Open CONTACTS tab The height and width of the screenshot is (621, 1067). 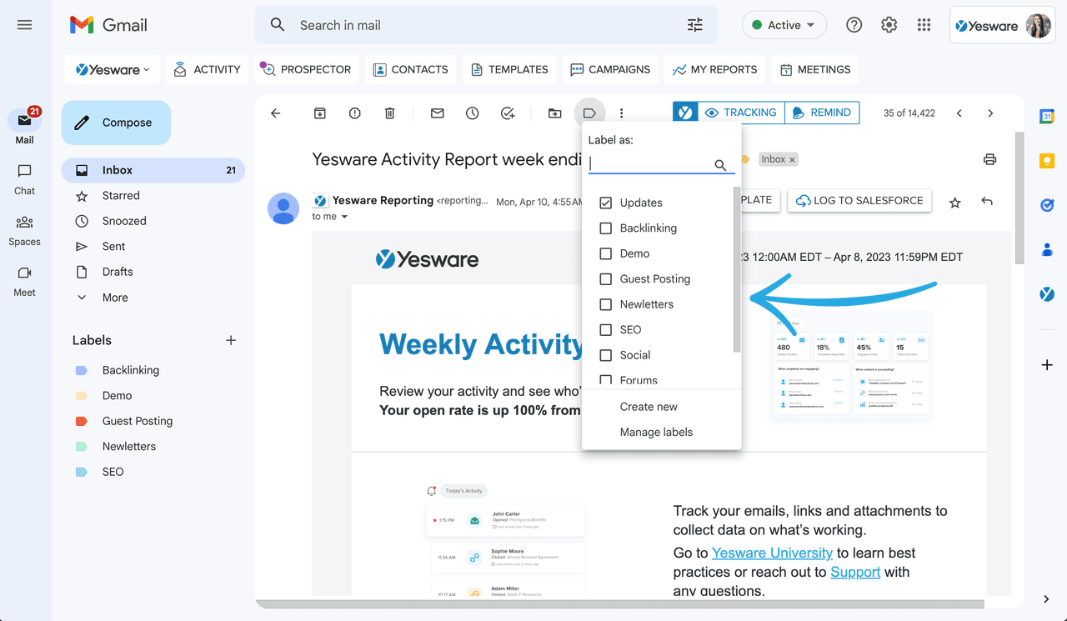pos(411,70)
